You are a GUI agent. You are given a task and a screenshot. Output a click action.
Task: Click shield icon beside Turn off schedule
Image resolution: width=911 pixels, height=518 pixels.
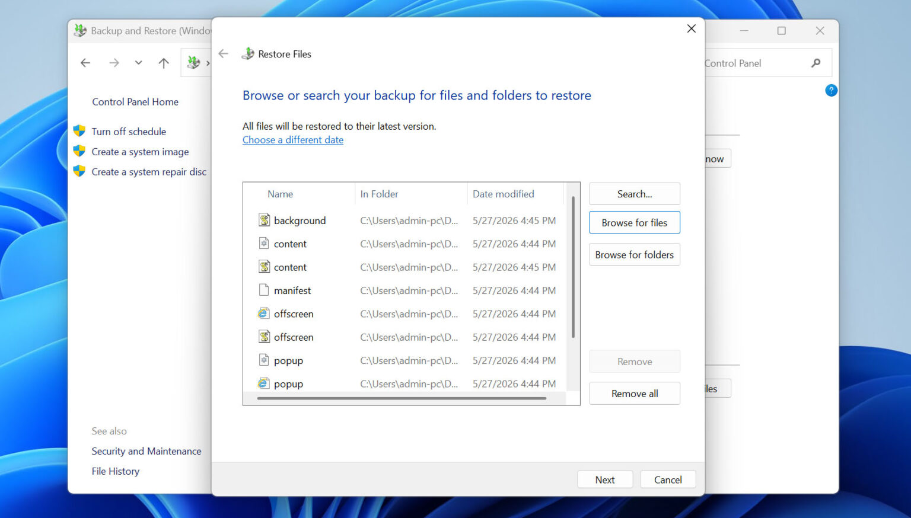click(x=79, y=131)
